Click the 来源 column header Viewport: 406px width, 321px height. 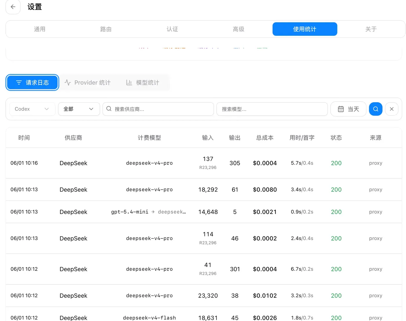[x=376, y=138]
